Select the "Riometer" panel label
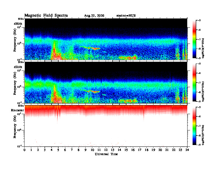Viewport: 223px width, 172px height. click(17, 110)
